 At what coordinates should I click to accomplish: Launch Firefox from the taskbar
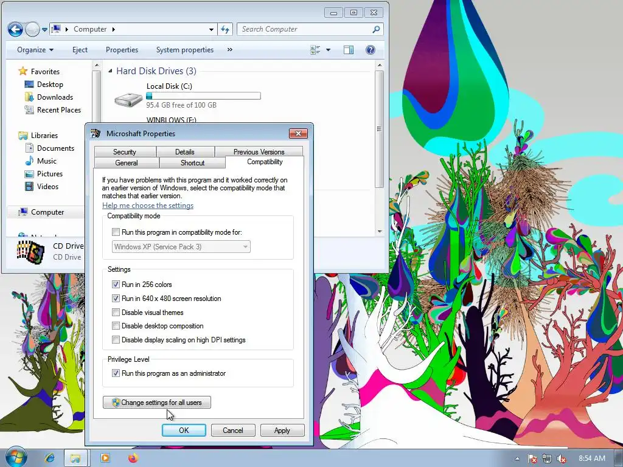(x=133, y=458)
